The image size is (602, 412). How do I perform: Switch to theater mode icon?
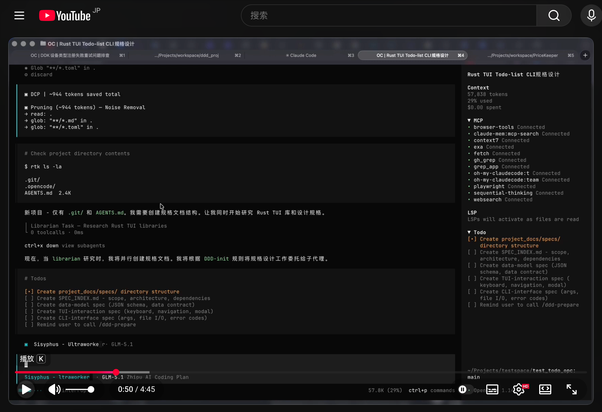pos(545,389)
